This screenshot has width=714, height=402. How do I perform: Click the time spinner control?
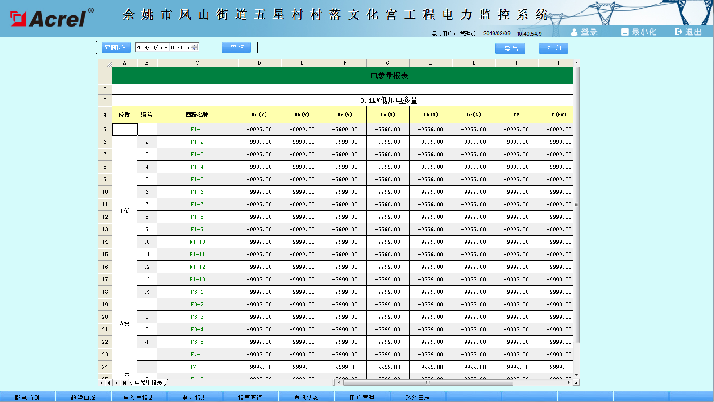tap(194, 47)
